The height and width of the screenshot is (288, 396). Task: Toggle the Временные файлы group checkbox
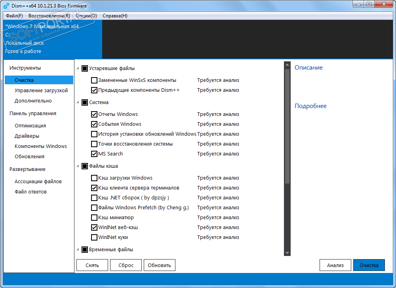pos(85,250)
